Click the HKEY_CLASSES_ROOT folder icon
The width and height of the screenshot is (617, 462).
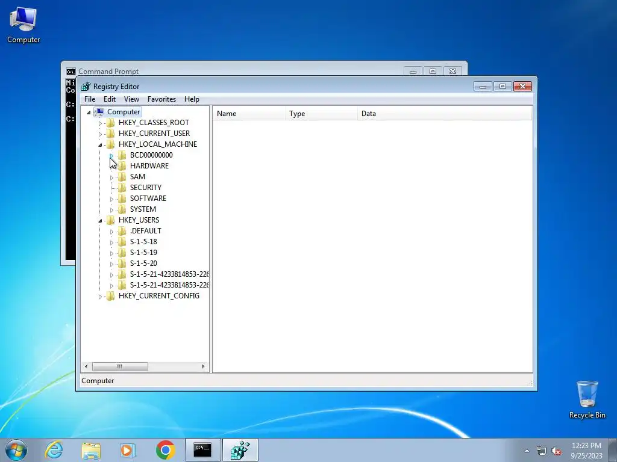[x=111, y=123]
